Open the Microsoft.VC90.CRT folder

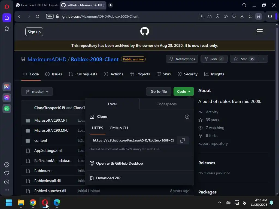coord(51,120)
